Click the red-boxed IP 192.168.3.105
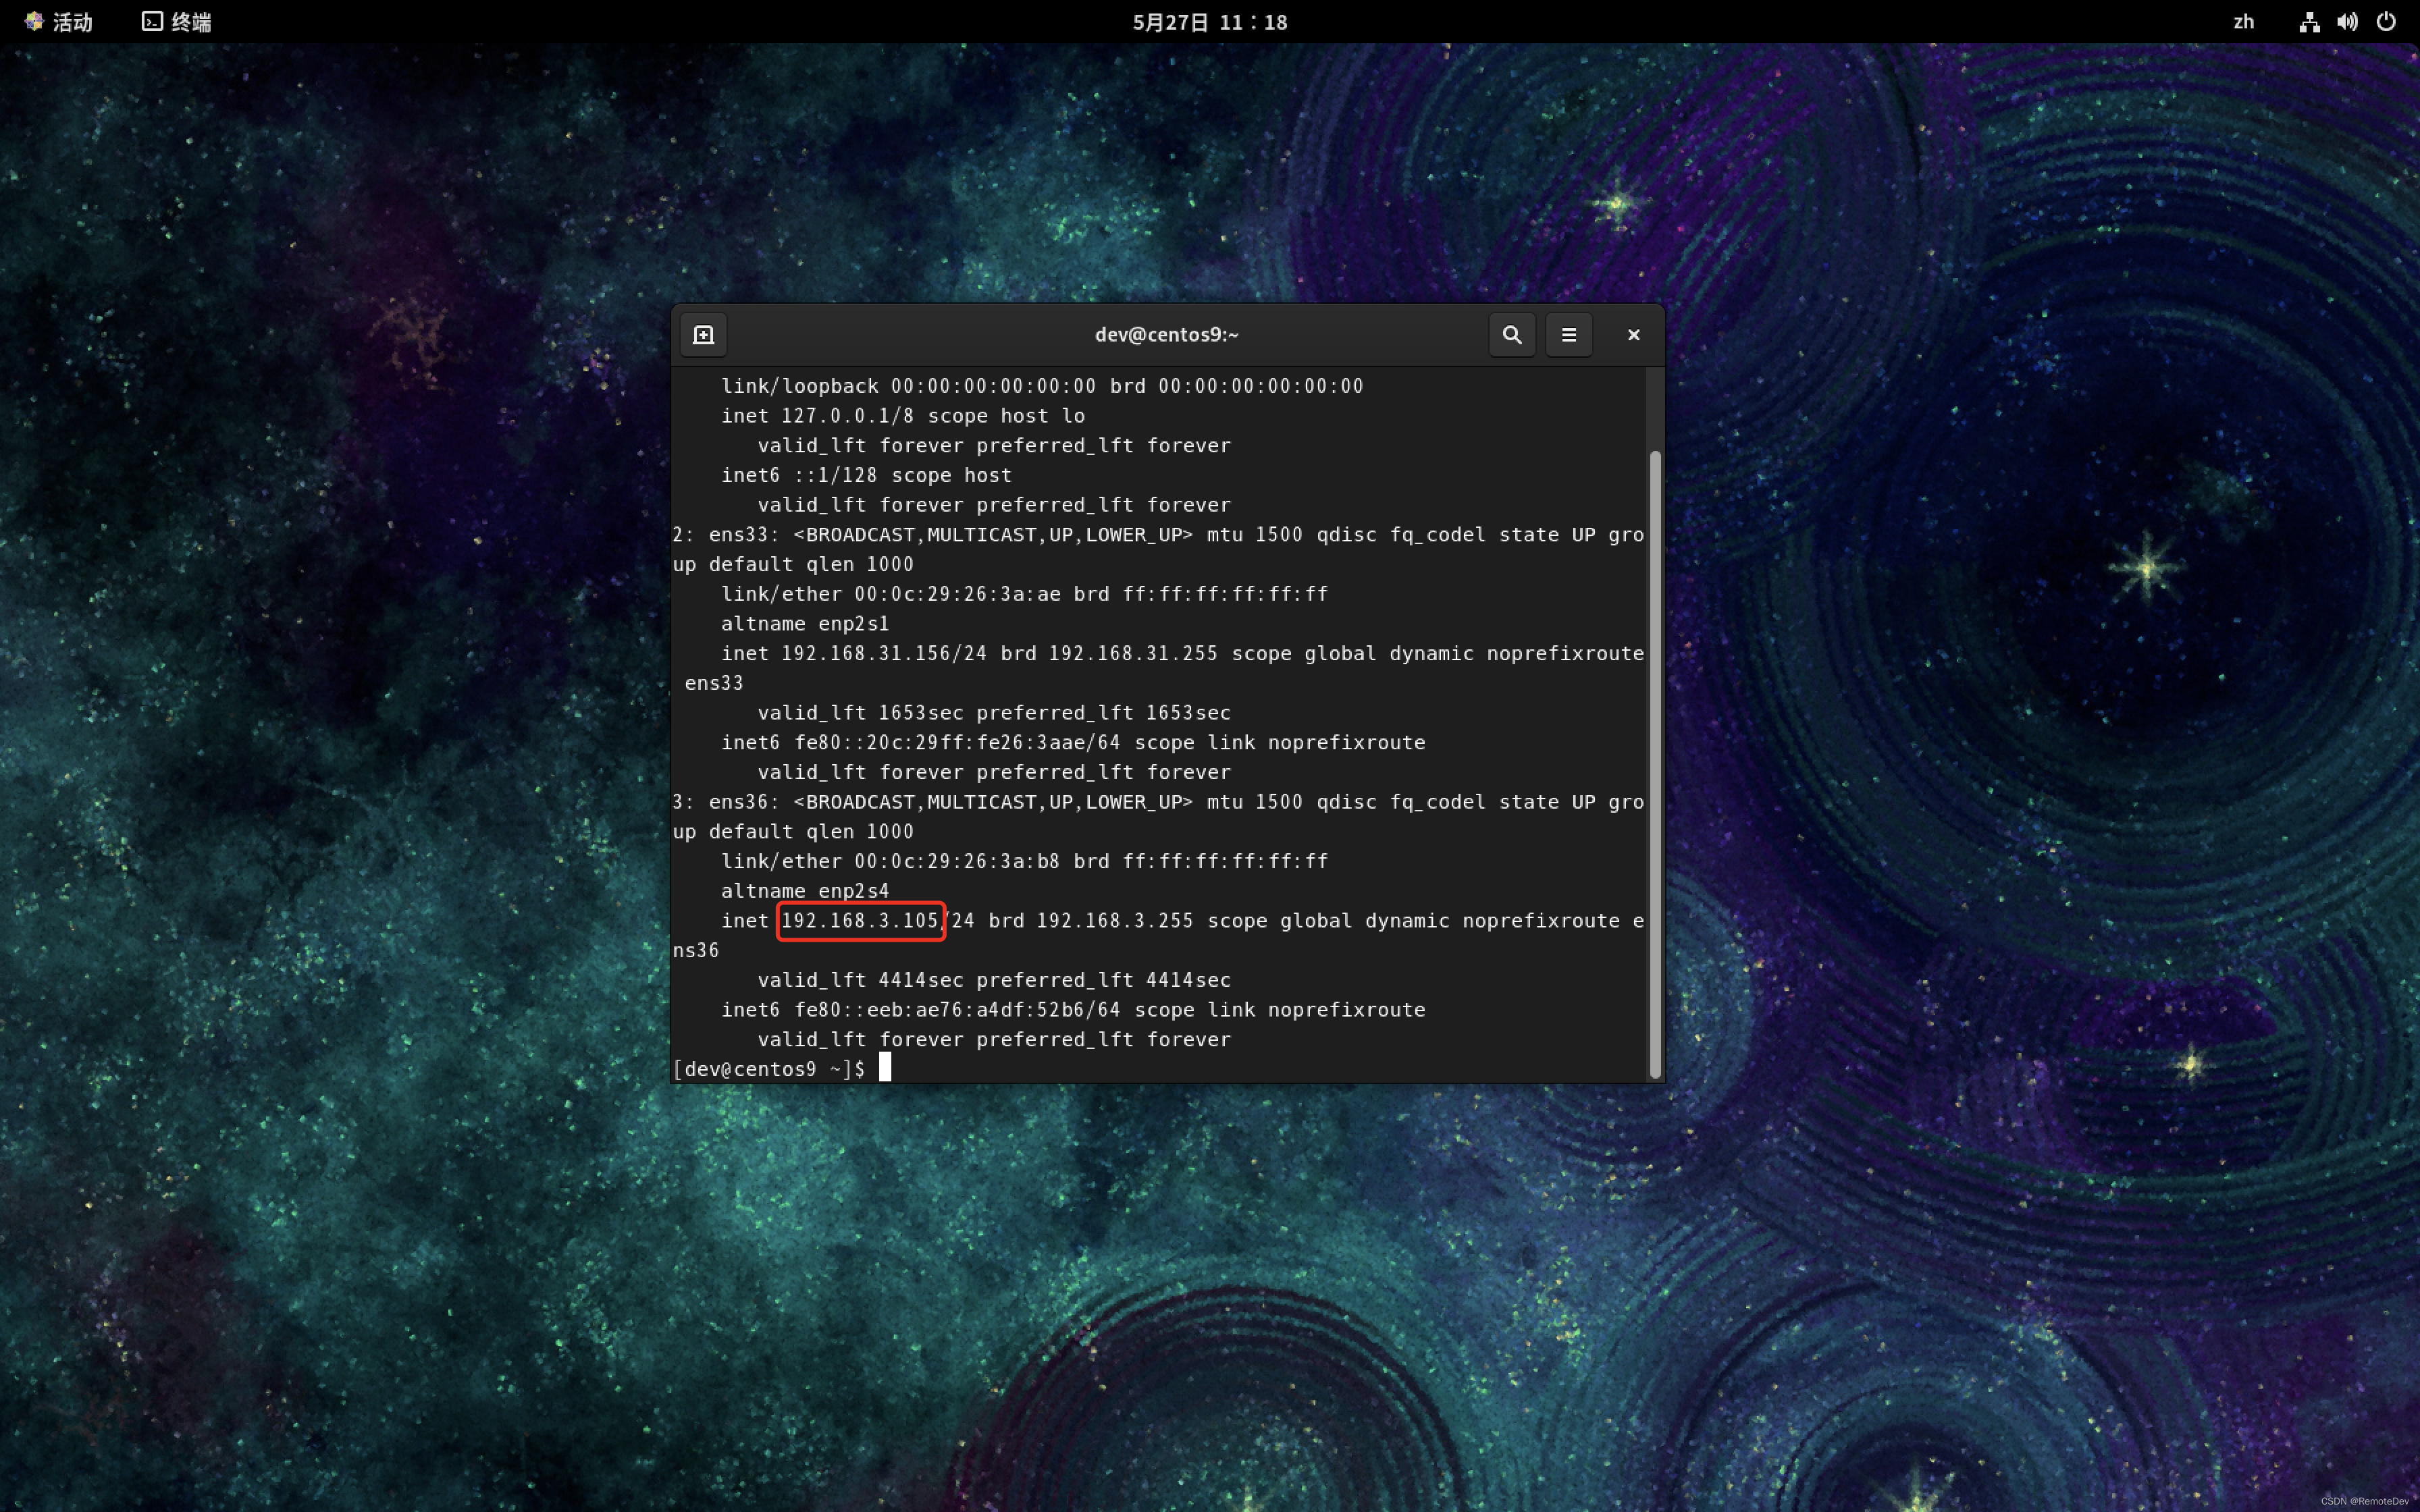The image size is (2420, 1512). click(860, 921)
